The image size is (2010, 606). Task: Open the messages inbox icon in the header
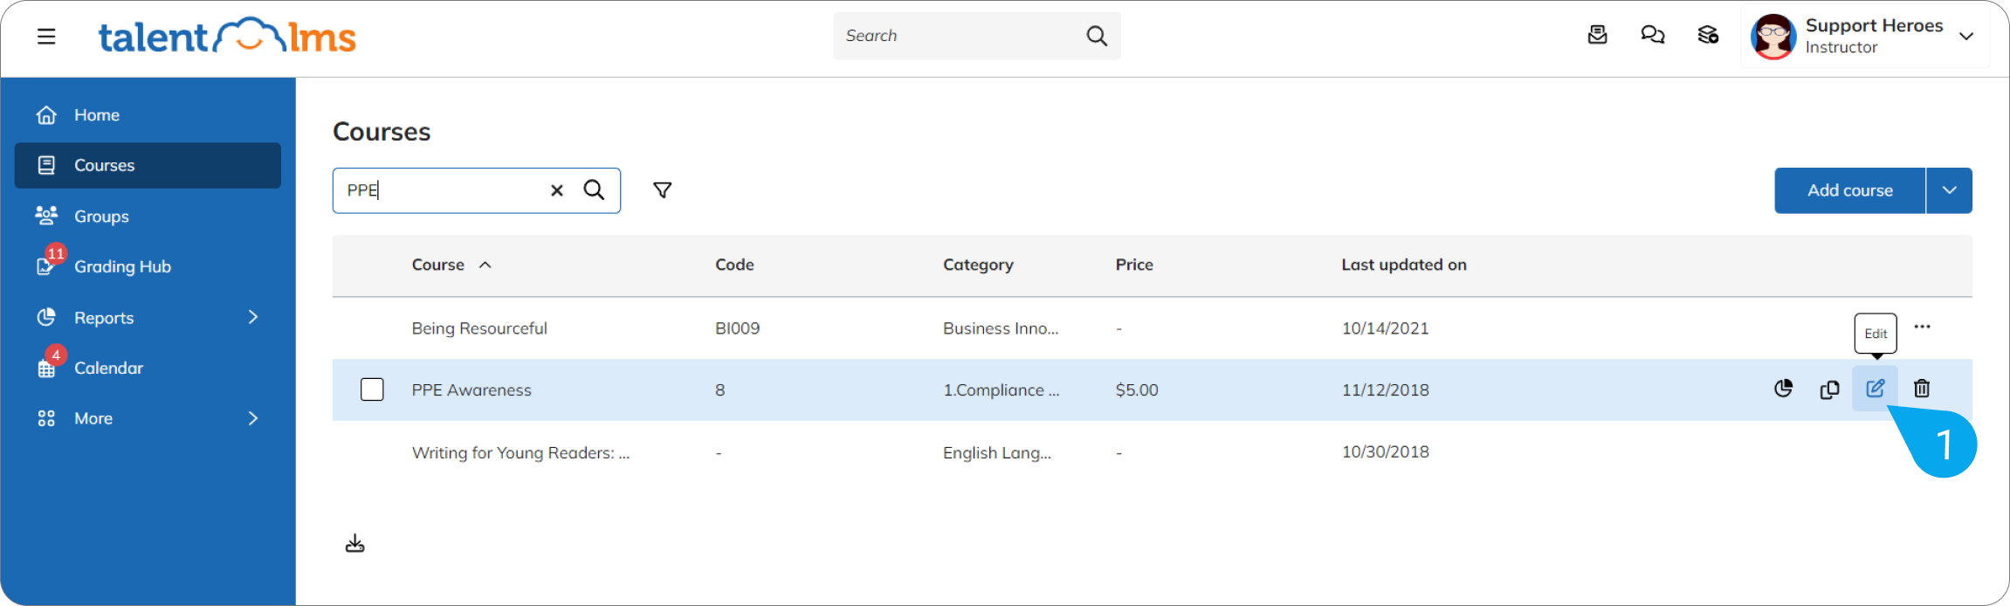tap(1597, 35)
